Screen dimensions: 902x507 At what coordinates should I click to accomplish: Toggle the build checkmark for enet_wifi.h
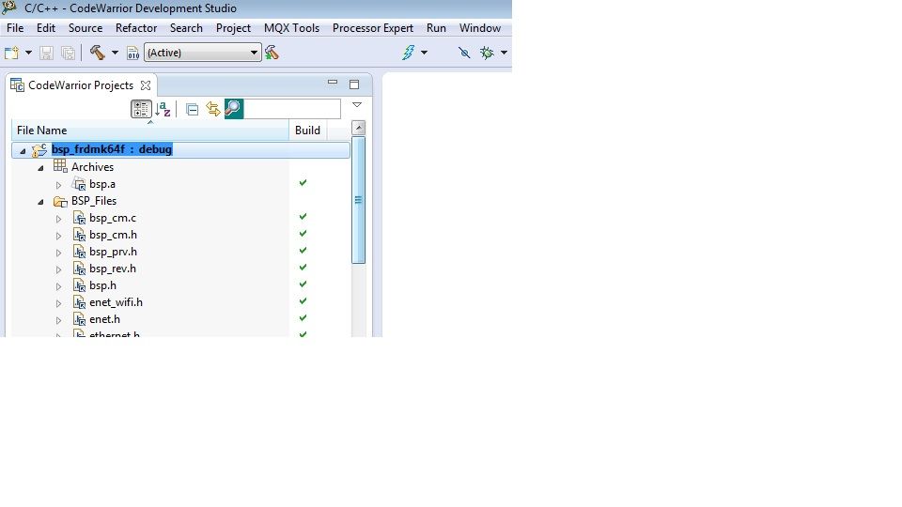[x=303, y=300]
